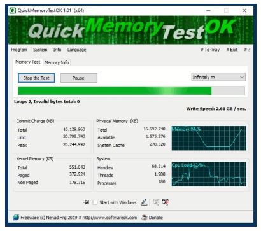
Task: Open the Language menu
Action: pyautogui.click(x=76, y=50)
